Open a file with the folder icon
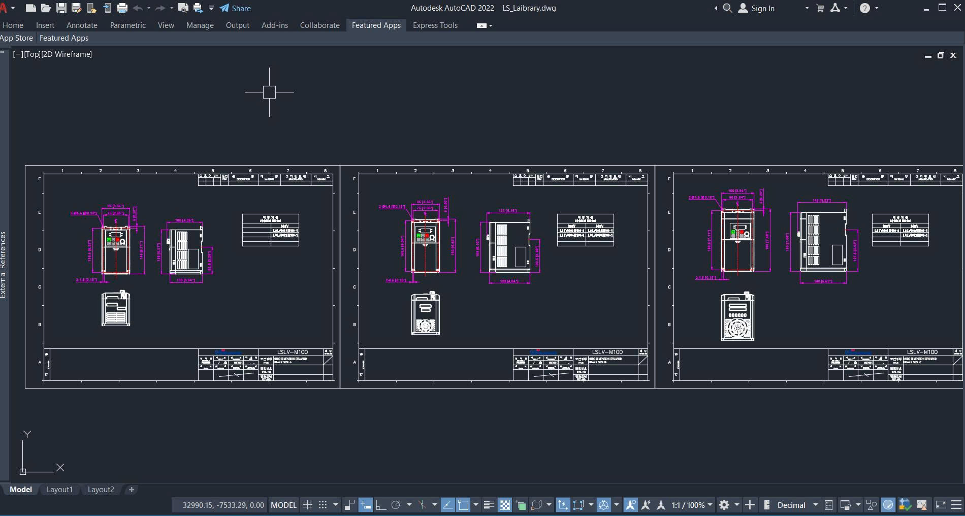The height and width of the screenshot is (516, 965). pos(46,8)
